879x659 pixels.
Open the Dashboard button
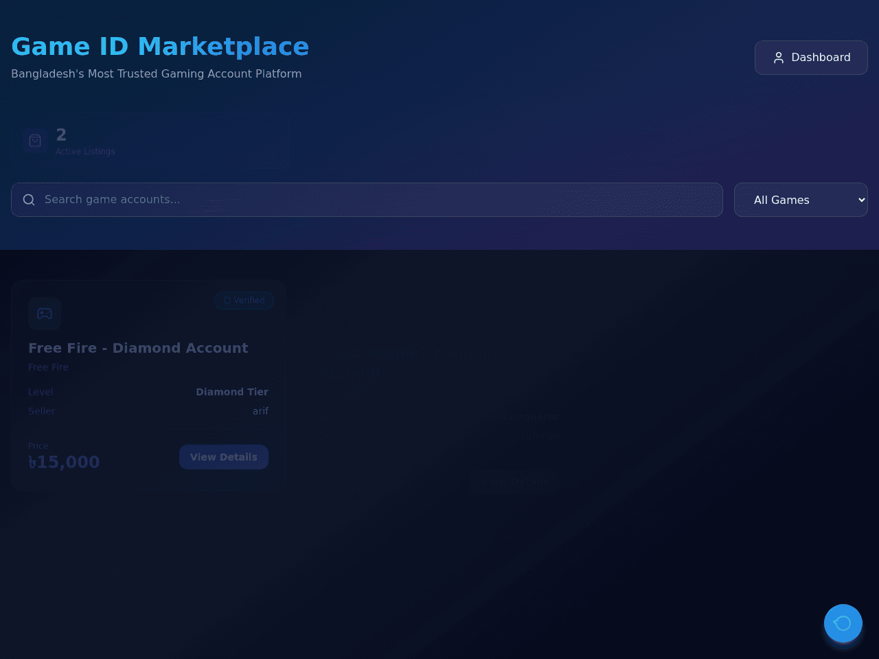pyautogui.click(x=811, y=58)
